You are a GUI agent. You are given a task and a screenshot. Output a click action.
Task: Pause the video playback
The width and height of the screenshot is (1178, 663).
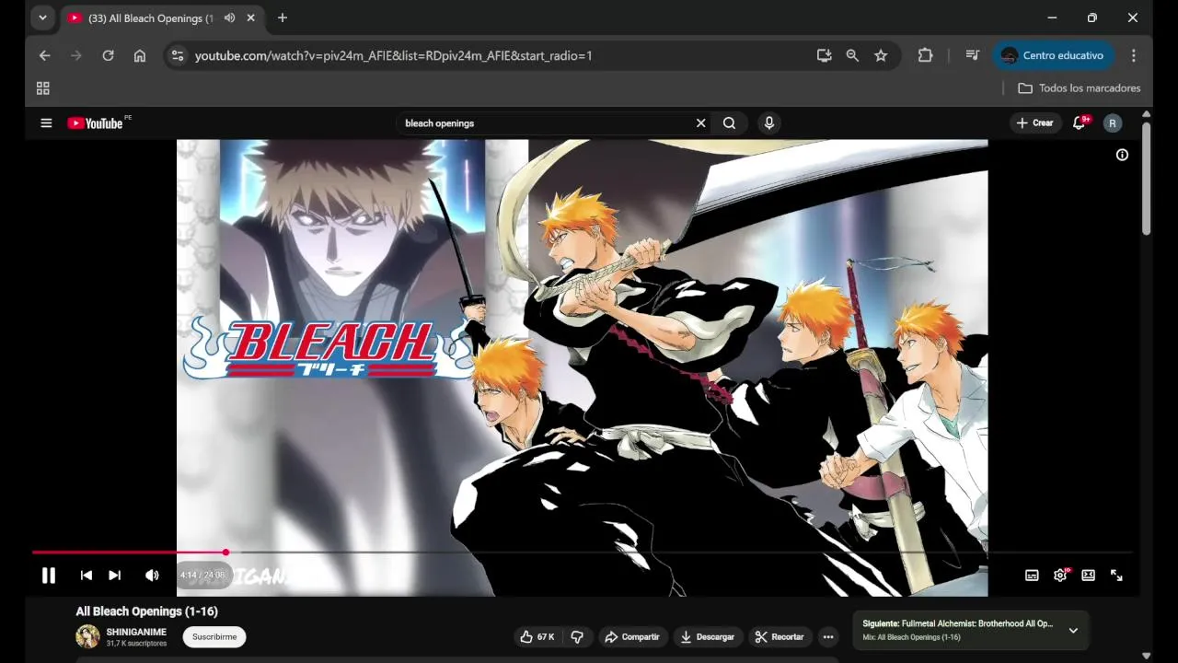[49, 576]
